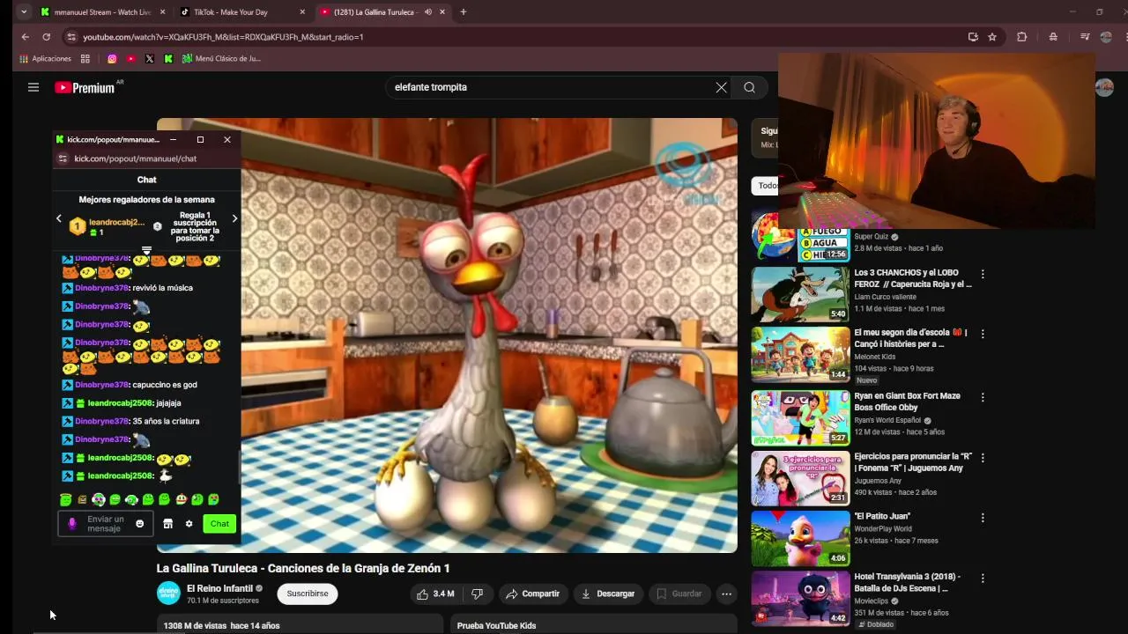Click Dinobryne378 in 'capuccino es god' message
Image resolution: width=1128 pixels, height=634 pixels.
(102, 385)
